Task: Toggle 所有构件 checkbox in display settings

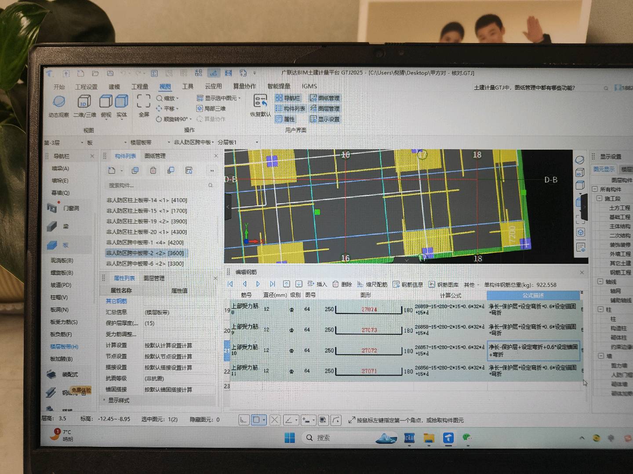Action: (595, 189)
